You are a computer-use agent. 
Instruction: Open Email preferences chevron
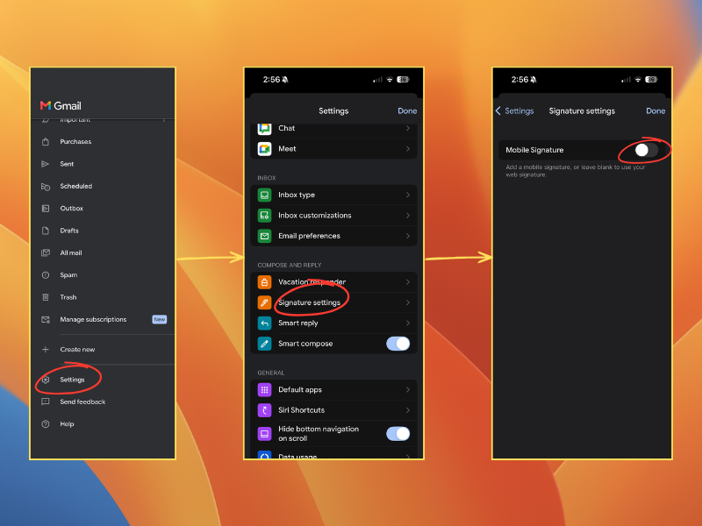408,236
